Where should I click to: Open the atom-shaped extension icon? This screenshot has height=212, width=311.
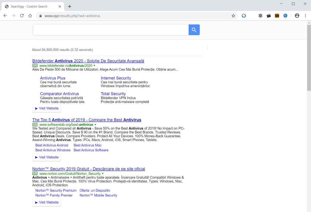pyautogui.click(x=260, y=16)
